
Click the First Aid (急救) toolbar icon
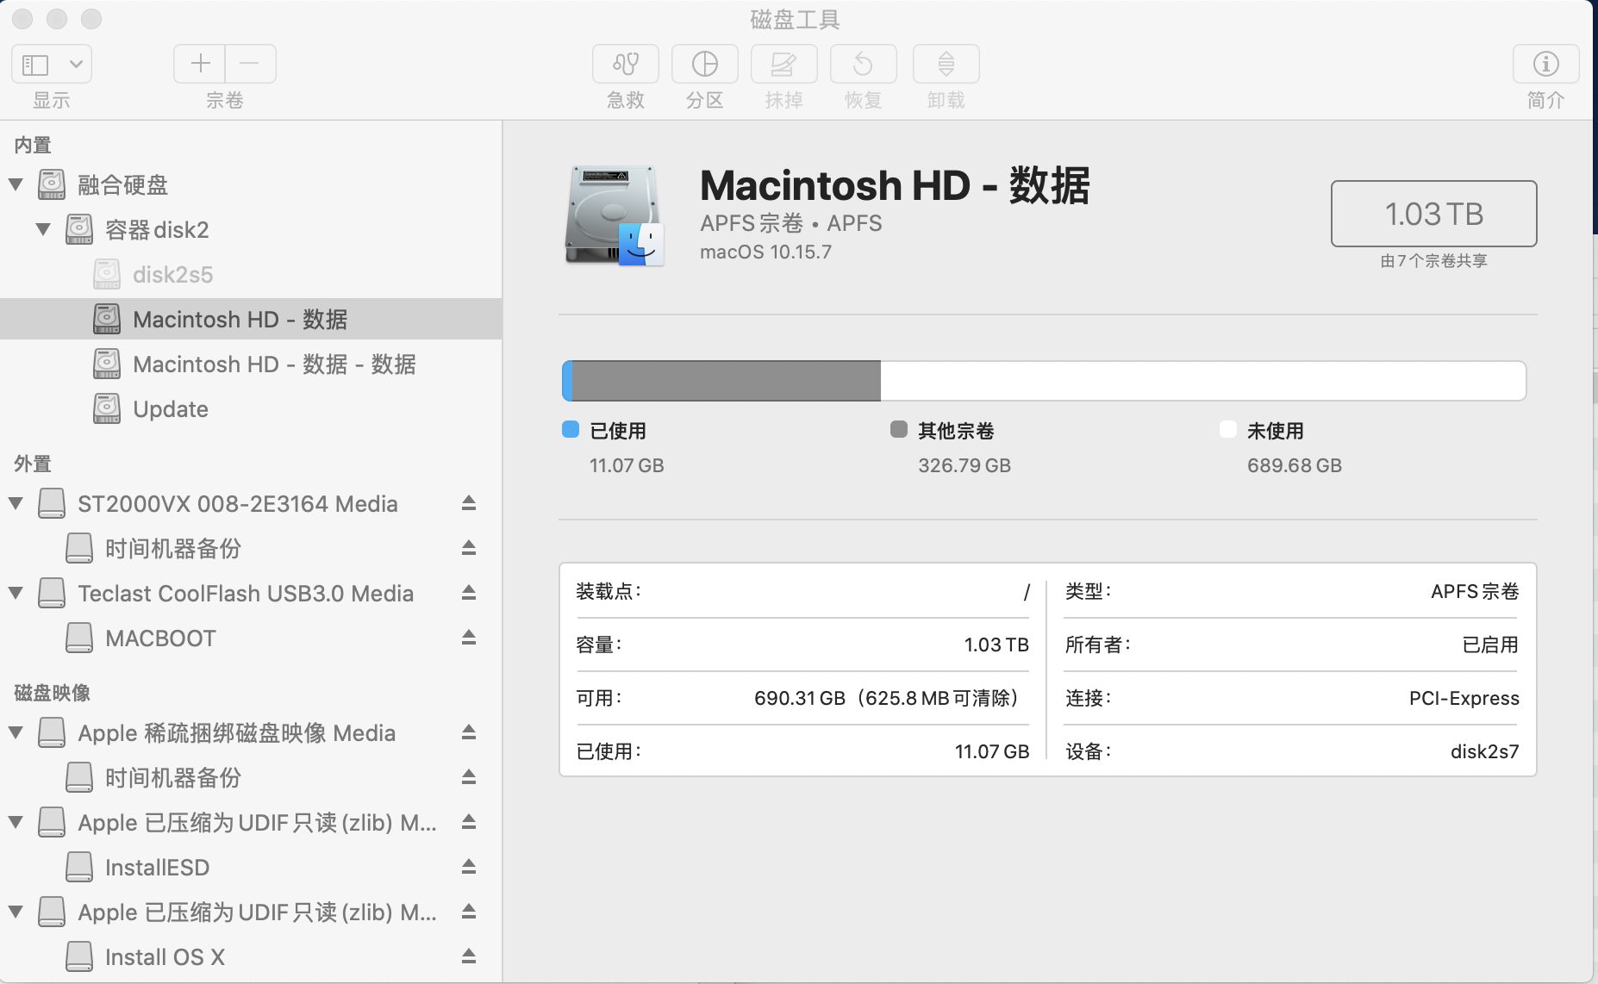pyautogui.click(x=625, y=65)
